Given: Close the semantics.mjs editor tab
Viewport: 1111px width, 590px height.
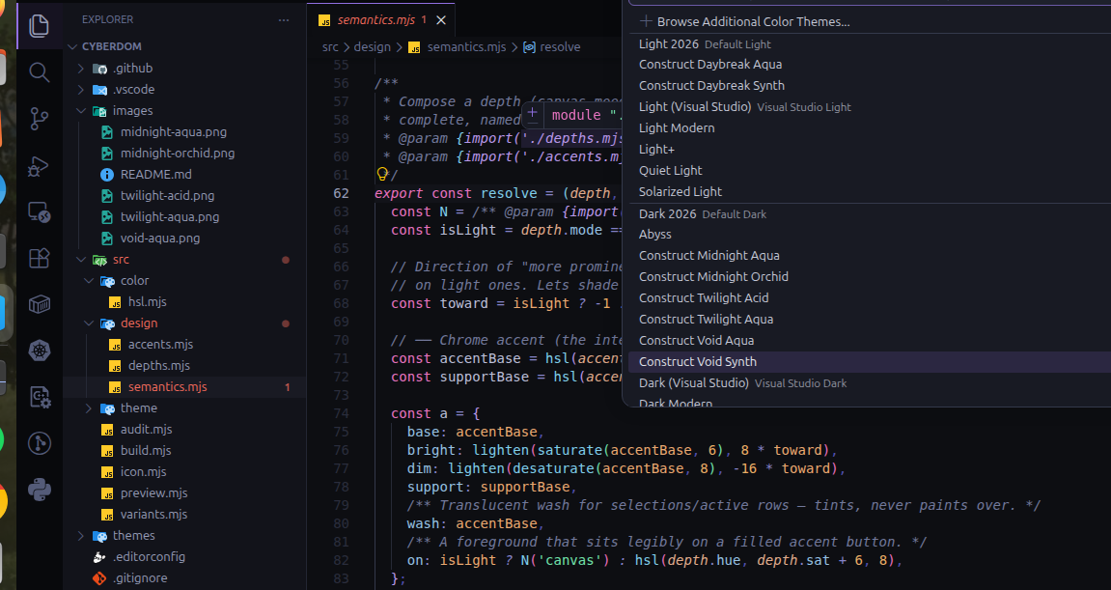Looking at the screenshot, I should [441, 20].
